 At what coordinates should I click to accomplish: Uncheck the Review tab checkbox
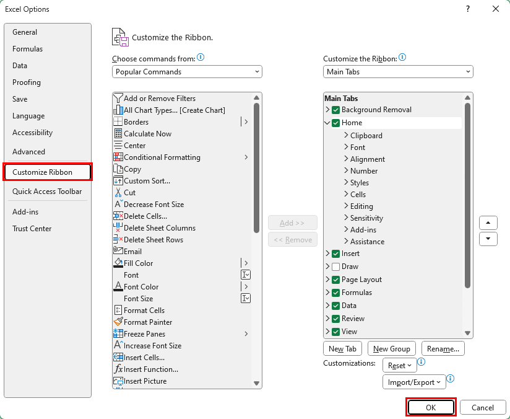tap(335, 319)
